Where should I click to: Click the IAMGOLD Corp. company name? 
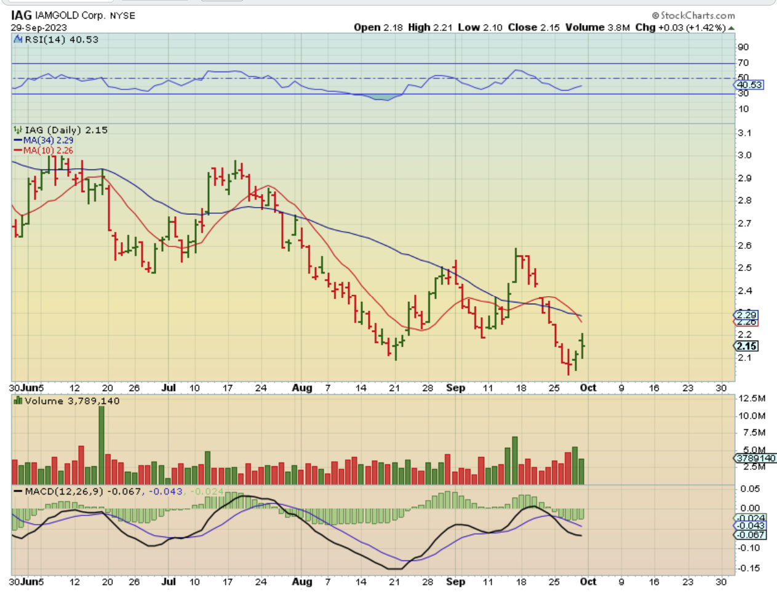pyautogui.click(x=70, y=15)
